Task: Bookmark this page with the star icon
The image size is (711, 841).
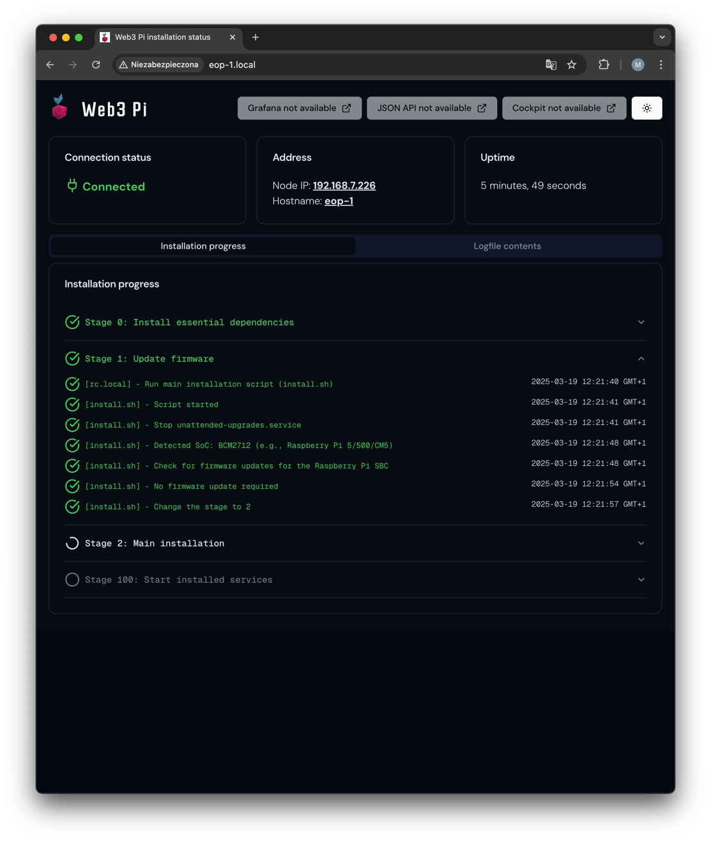Action: point(572,65)
